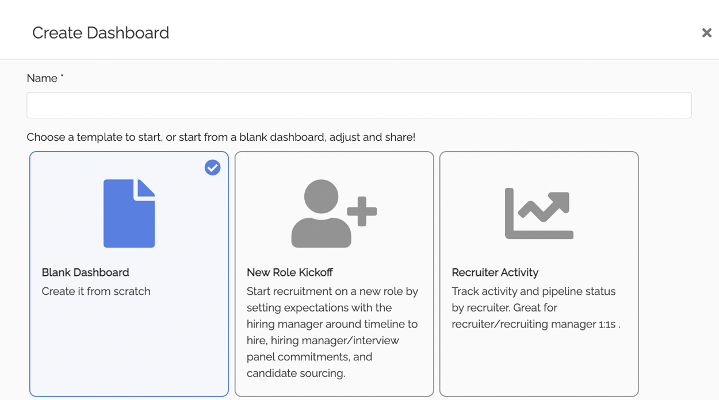Viewport: 719px width, 400px height.
Task: Click the blue checkmark on Blank Dashboard
Action: (212, 168)
